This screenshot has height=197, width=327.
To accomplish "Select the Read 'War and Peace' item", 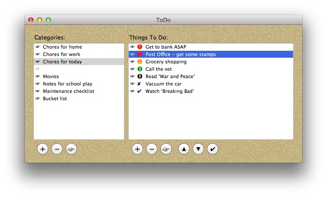I will (170, 76).
